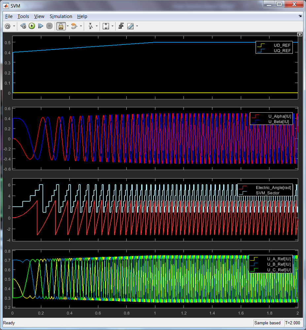This screenshot has height=330, width=306.
Task: Click the Scale Y-Axis Limits icon
Action: [x=106, y=26]
